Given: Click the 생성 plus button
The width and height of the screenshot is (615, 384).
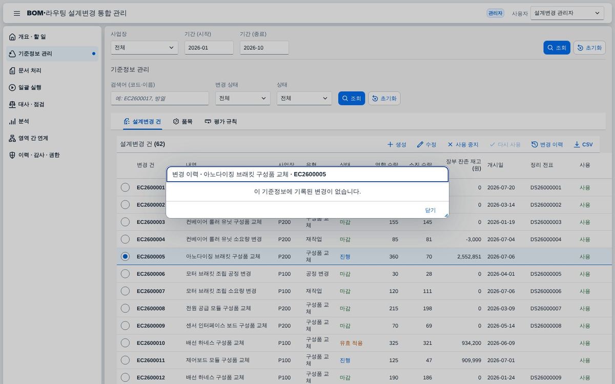Looking at the screenshot, I should (397, 144).
